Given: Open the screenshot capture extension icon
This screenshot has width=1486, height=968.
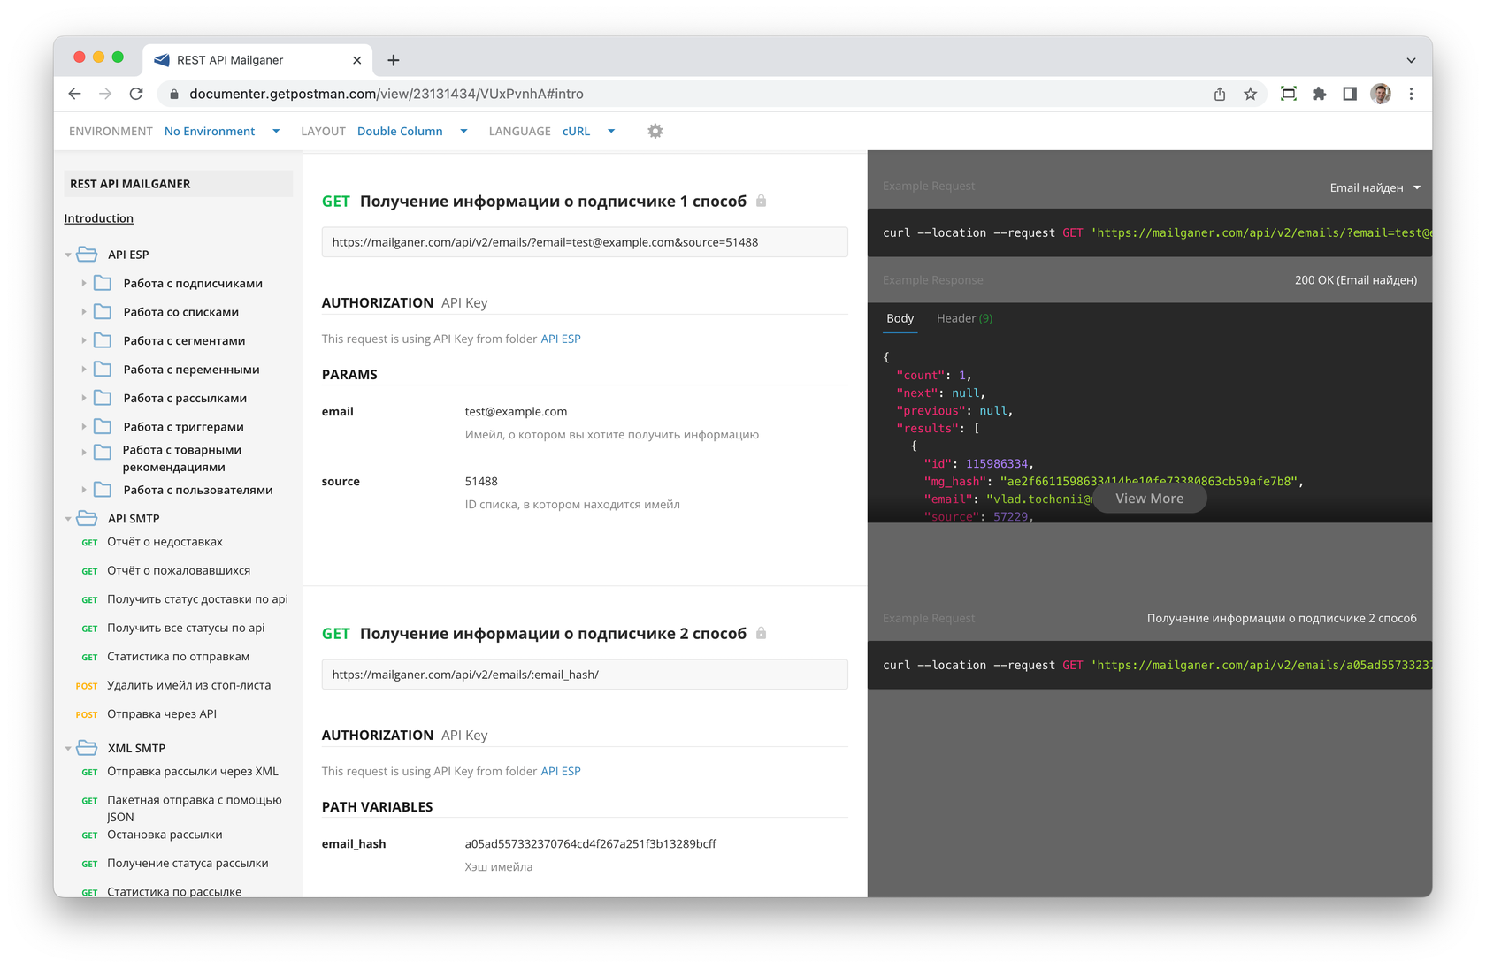Looking at the screenshot, I should point(1289,94).
